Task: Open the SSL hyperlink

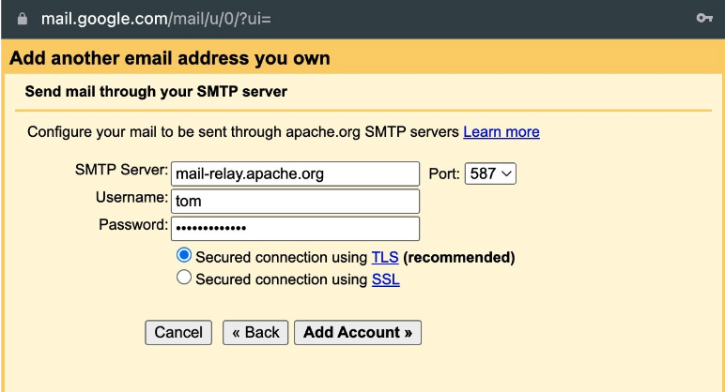Action: coord(385,279)
